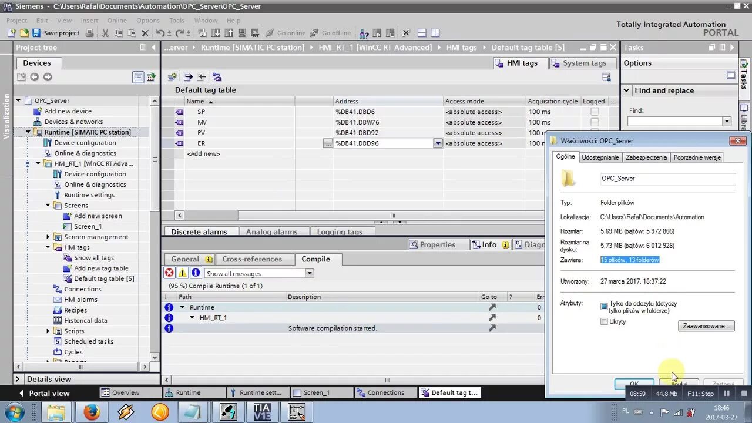Create a new project via toolbar icon
This screenshot has width=752, height=423.
12,33
